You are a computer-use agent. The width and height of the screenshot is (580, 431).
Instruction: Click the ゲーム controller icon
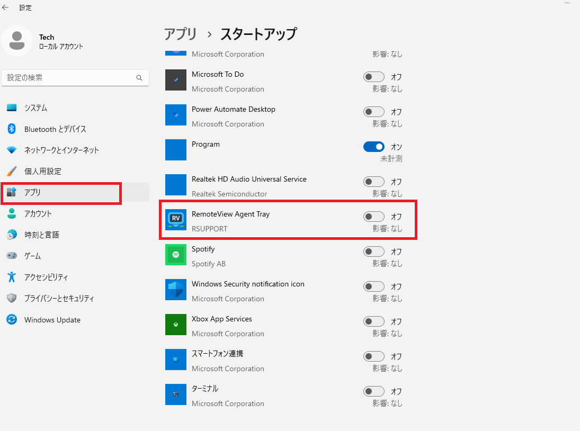(12, 256)
